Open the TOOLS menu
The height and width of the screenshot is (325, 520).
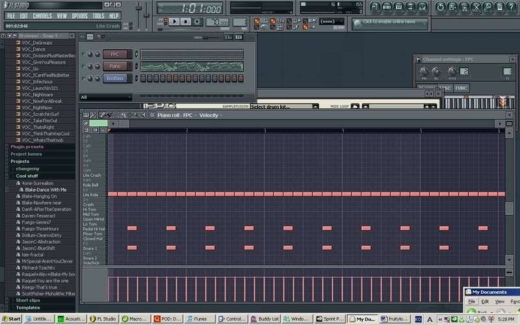tap(99, 16)
